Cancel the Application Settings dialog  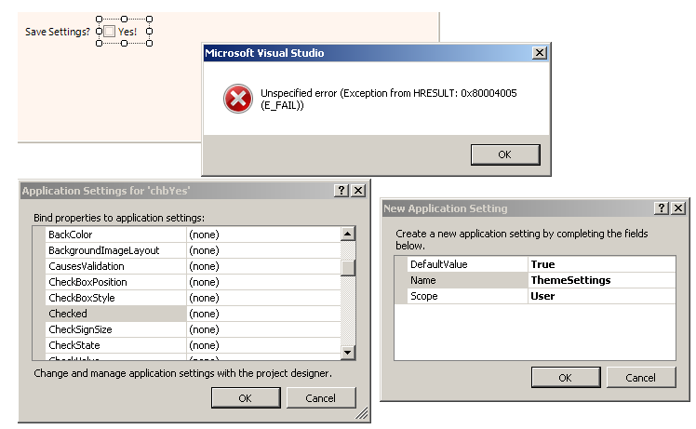(320, 398)
